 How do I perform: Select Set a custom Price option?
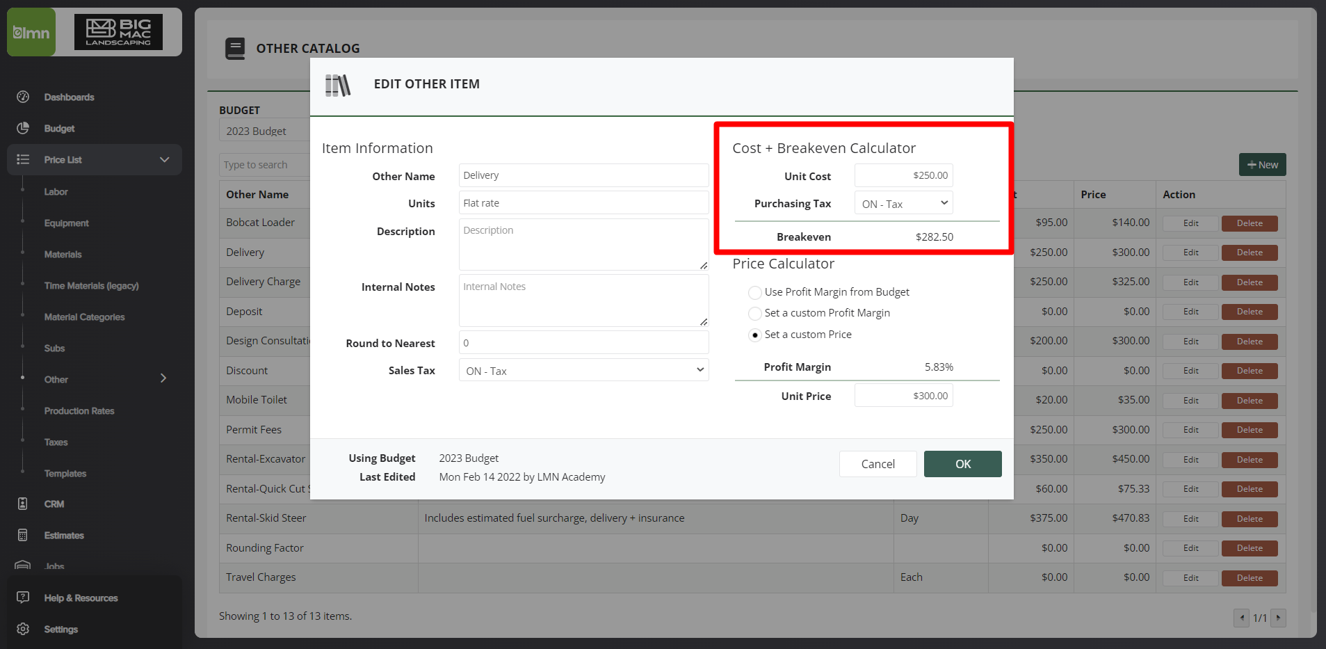coord(754,335)
